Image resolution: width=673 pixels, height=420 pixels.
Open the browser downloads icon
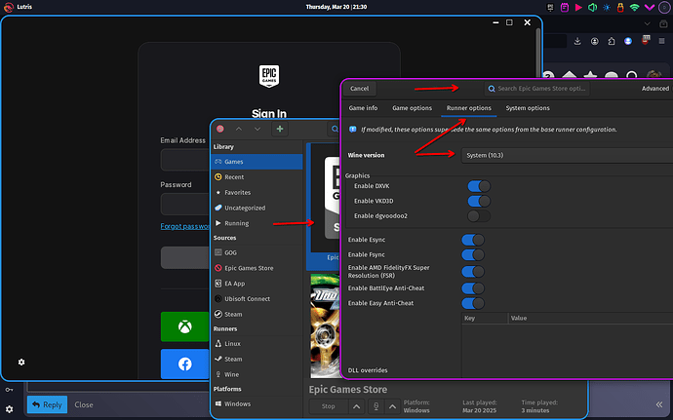coord(577,41)
